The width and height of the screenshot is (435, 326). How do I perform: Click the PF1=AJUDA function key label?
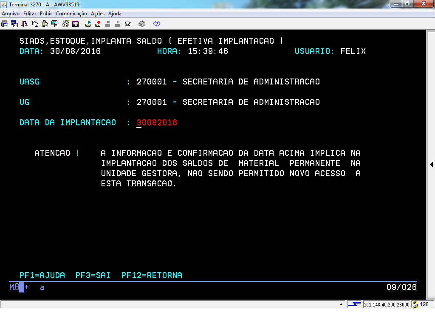point(42,275)
